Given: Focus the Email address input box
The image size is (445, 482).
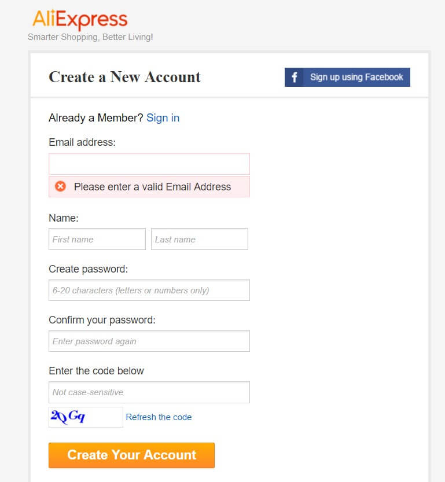Looking at the screenshot, I should point(149,164).
